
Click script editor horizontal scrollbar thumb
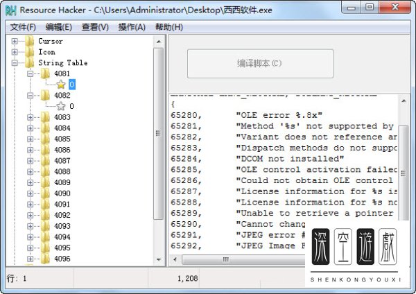pyautogui.click(x=243, y=259)
